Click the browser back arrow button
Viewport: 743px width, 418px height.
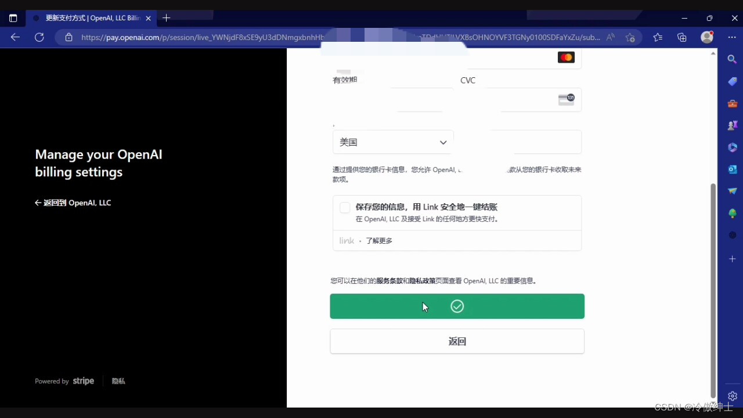pos(16,37)
